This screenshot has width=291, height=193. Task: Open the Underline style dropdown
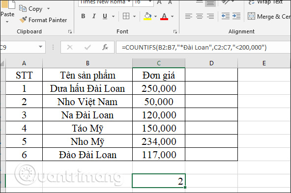click(x=113, y=16)
